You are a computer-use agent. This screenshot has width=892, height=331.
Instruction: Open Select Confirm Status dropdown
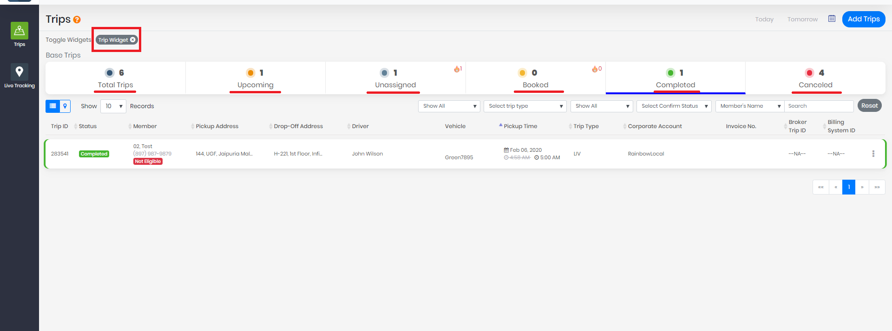pyautogui.click(x=674, y=106)
